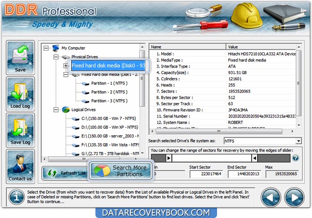This screenshot has width=312, height=218.
Task: Click the G:\ drive icon
Action: pyautogui.click(x=75, y=154)
